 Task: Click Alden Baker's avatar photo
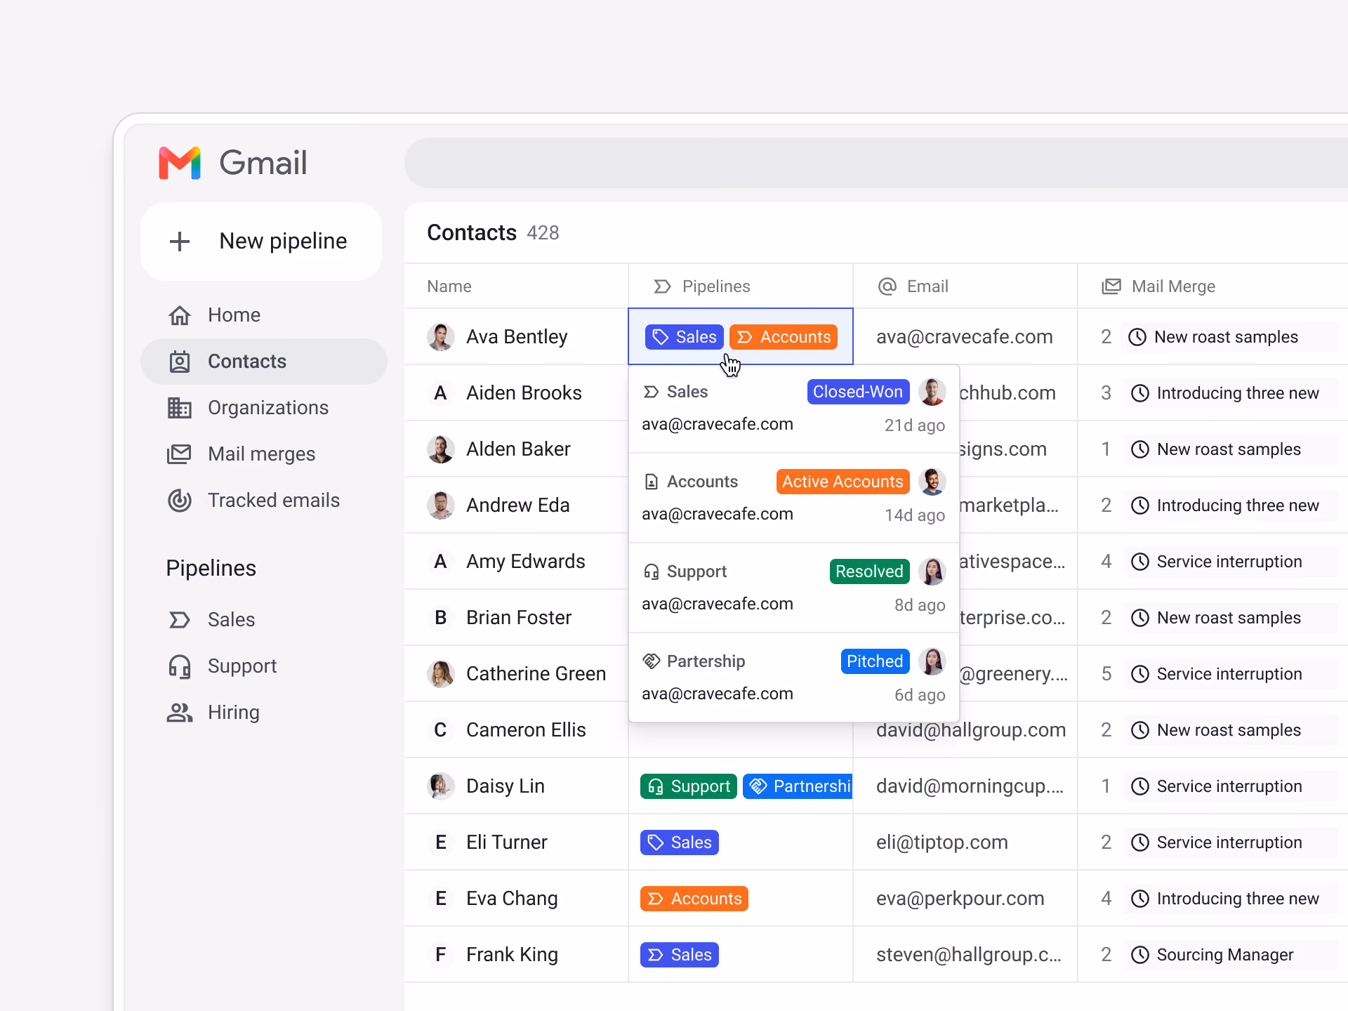tap(440, 449)
